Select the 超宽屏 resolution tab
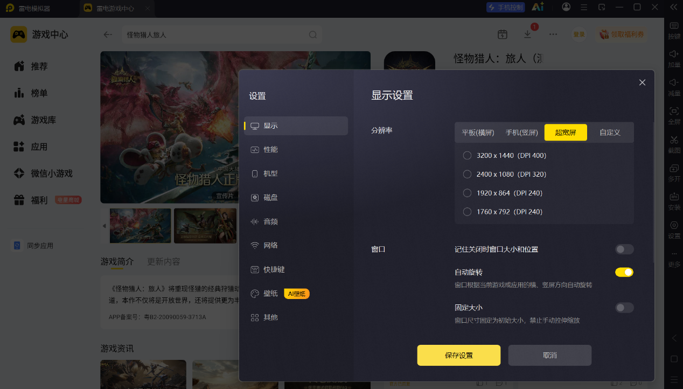The image size is (683, 389). click(x=566, y=133)
